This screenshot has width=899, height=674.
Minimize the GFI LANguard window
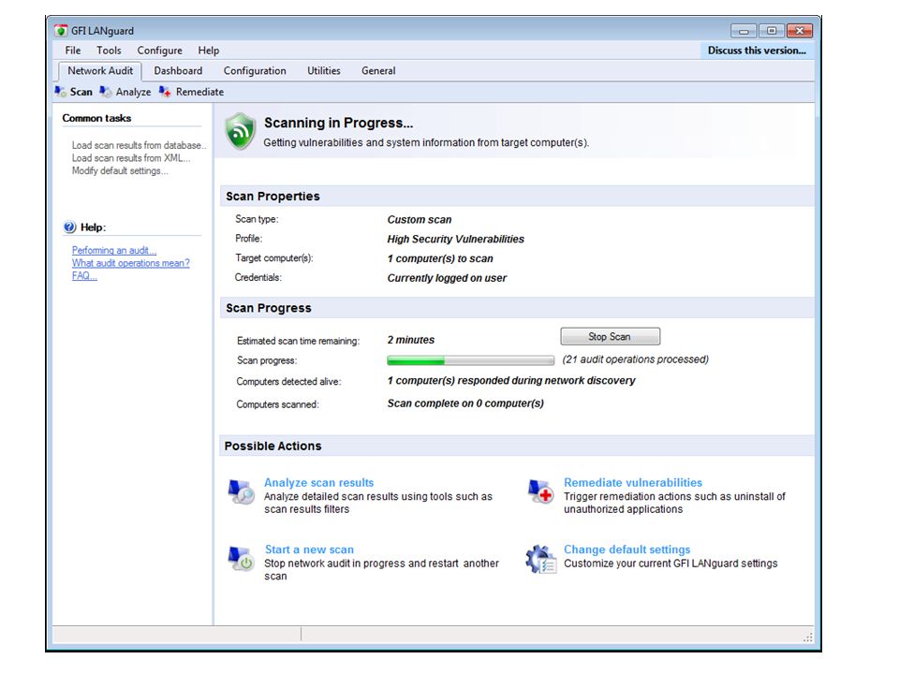tap(744, 31)
